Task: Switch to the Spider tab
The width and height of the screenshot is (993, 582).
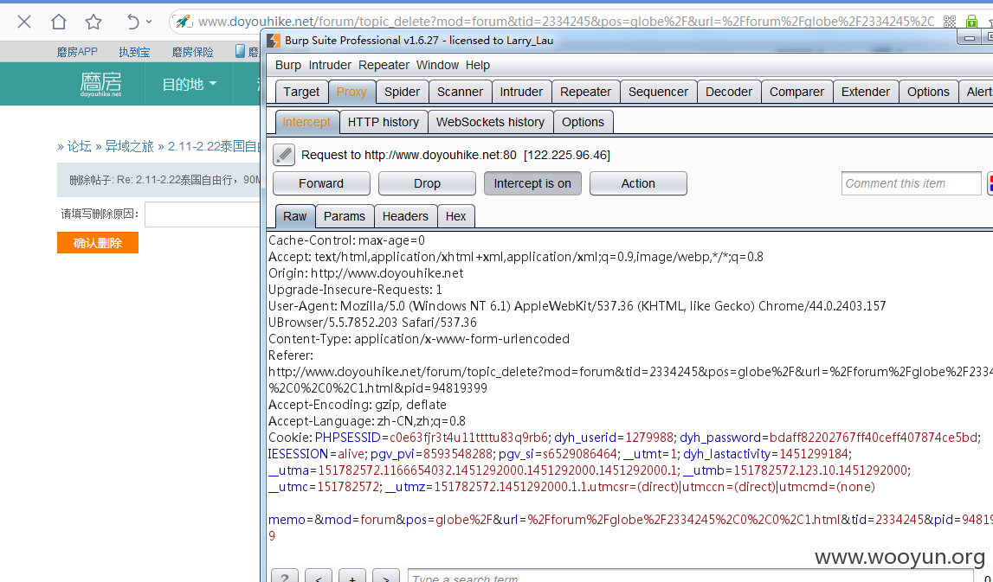Action: 403,92
